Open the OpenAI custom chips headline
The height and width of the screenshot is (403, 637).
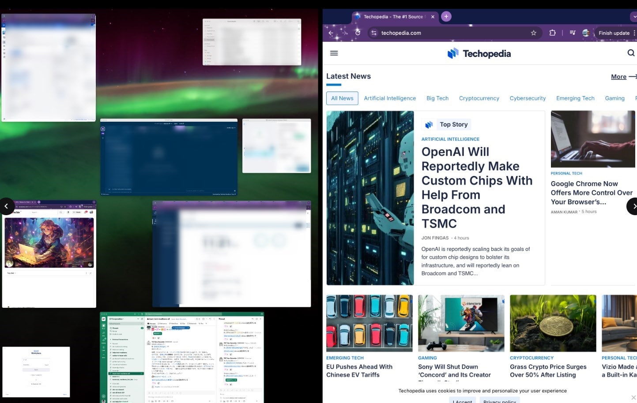tap(477, 187)
